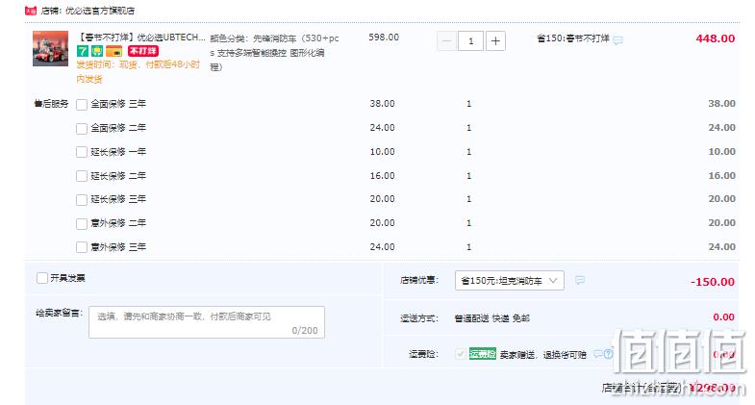
Task: Check the 延长保修 一年 warranty option
Action: coord(82,152)
